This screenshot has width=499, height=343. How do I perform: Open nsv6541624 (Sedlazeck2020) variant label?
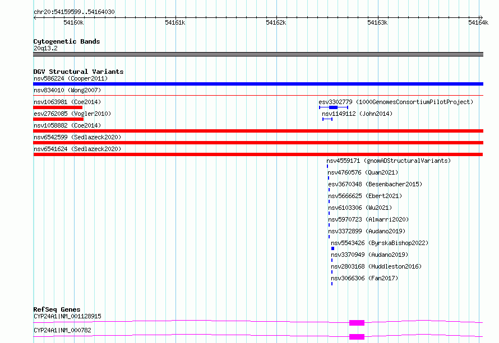(77, 149)
